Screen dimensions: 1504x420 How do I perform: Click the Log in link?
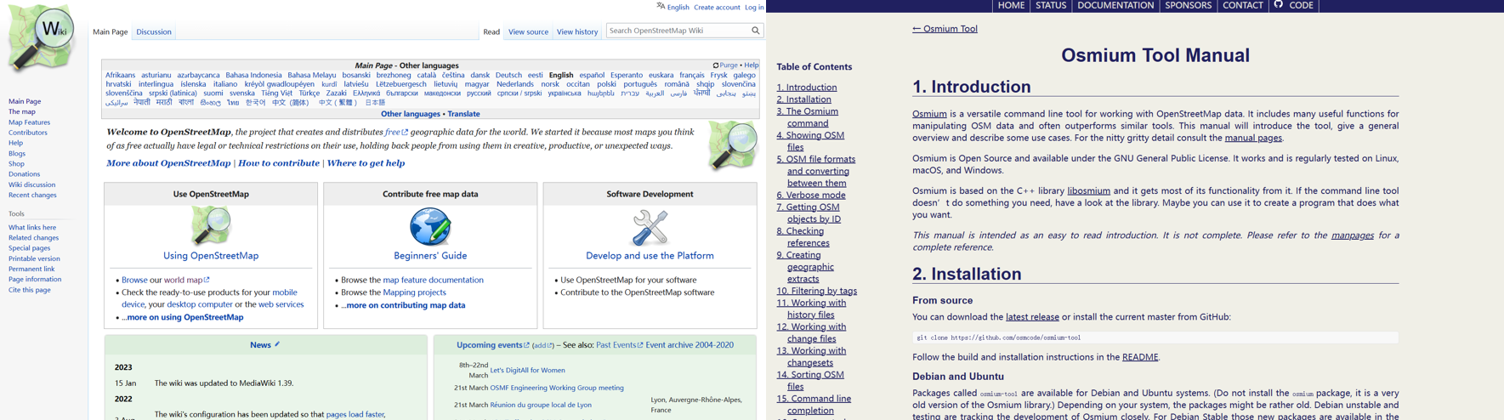pyautogui.click(x=754, y=7)
